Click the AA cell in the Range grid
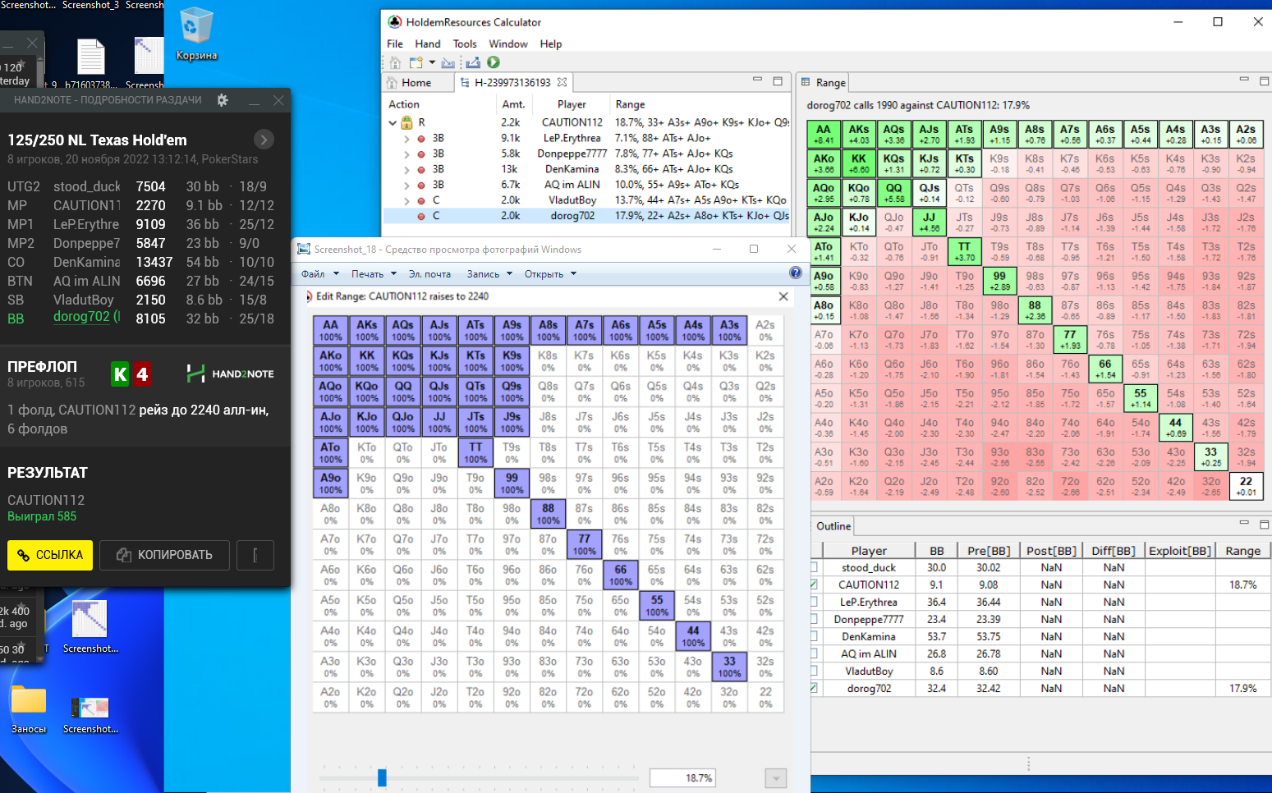Image resolution: width=1272 pixels, height=793 pixels. (x=824, y=135)
